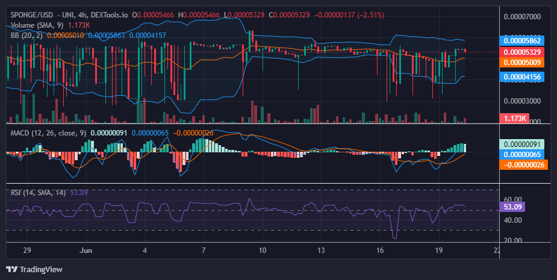557x280 pixels.
Task: Click the 16 date on time axis
Action: (380, 250)
